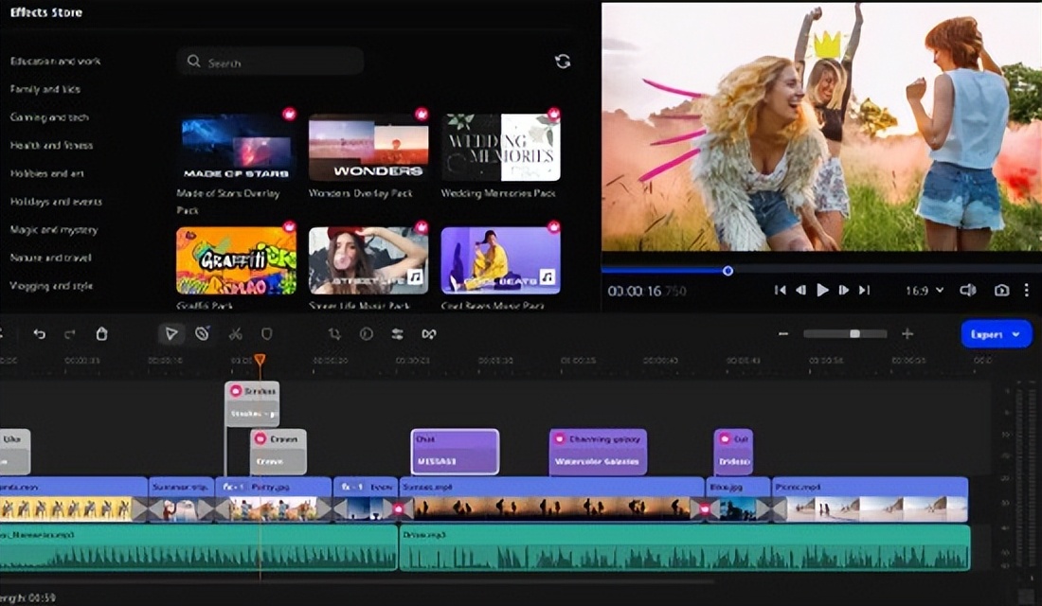The height and width of the screenshot is (606, 1042).
Task: Open the Wonders Overlay Pack
Action: click(x=368, y=148)
